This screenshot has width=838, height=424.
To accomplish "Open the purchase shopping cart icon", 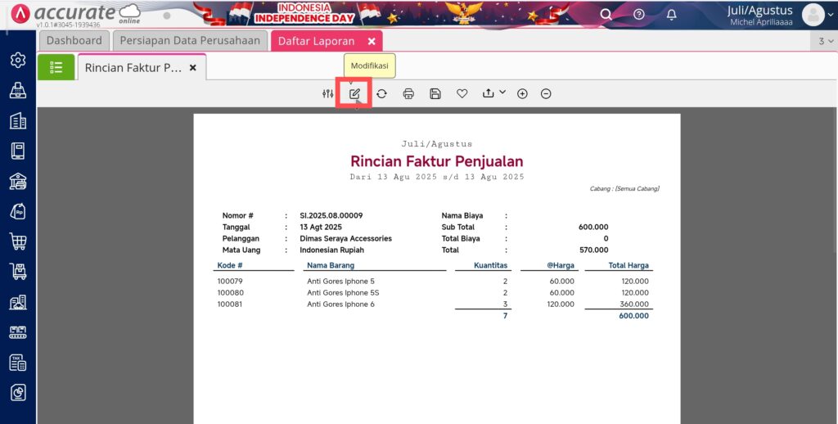I will pyautogui.click(x=18, y=241).
